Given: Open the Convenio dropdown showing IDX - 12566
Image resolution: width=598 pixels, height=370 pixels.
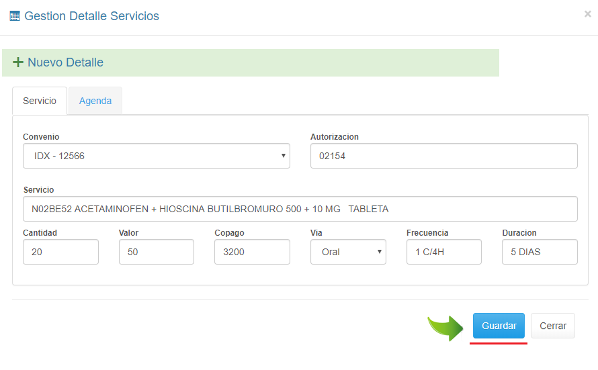Looking at the screenshot, I should (x=157, y=156).
